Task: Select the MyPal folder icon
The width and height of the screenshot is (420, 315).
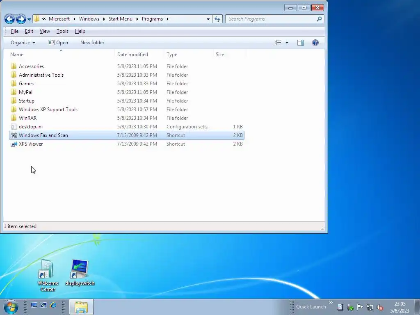Action: point(14,92)
